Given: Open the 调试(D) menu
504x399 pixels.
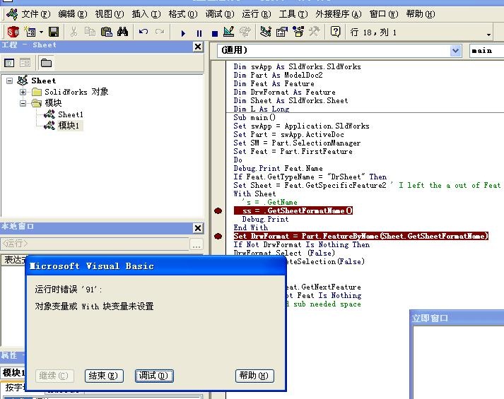Looking at the screenshot, I should tap(220, 14).
